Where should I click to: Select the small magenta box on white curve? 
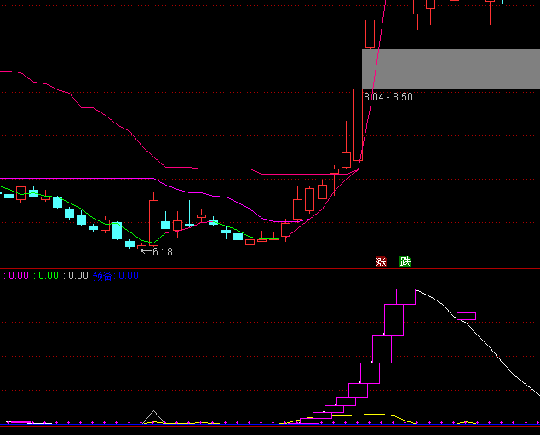[x=466, y=316]
